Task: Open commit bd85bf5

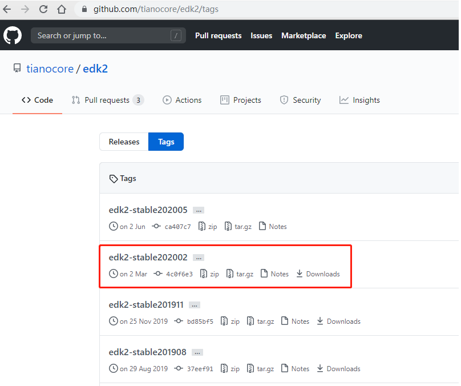Action: (194, 321)
